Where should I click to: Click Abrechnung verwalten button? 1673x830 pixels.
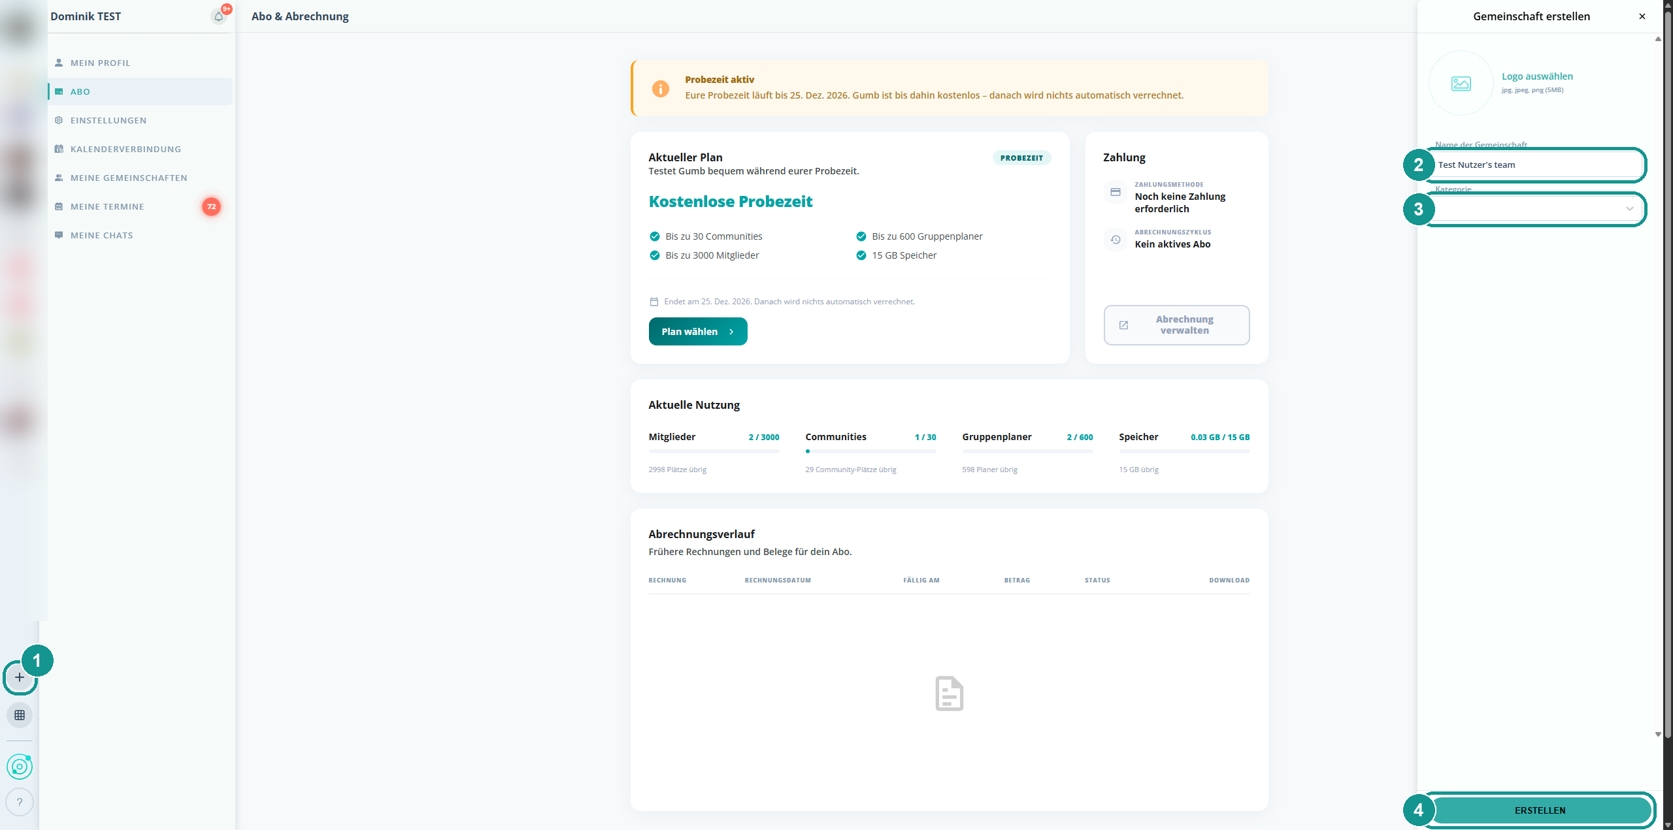[x=1176, y=325]
